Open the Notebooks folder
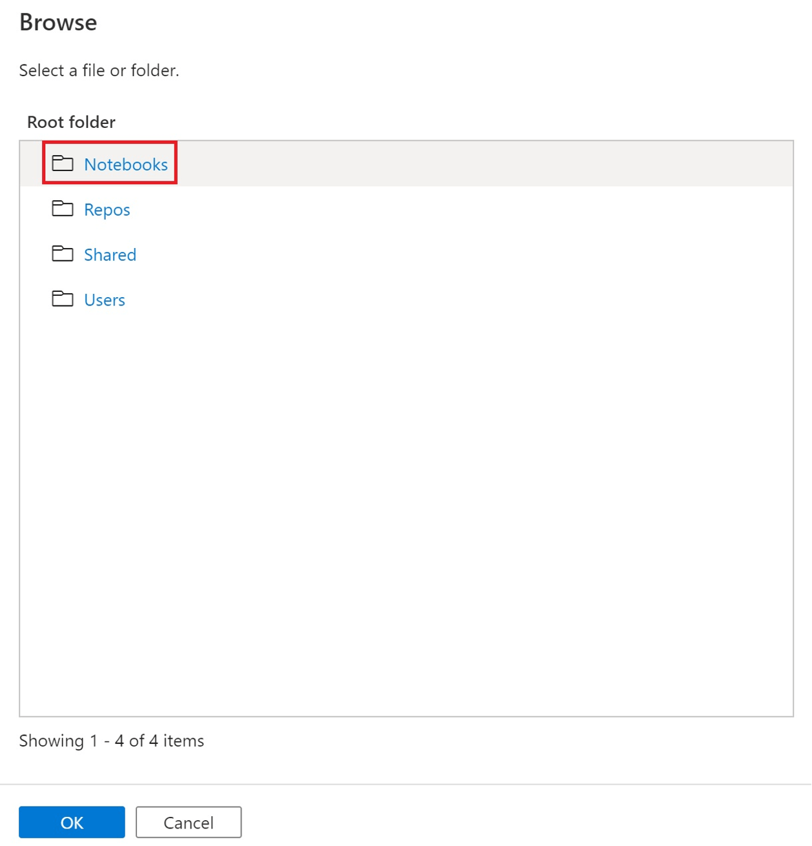Viewport: 812px width, 846px height. 126,164
